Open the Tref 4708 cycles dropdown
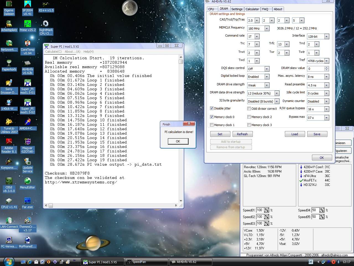The height and width of the screenshot is (266, 354). 327,61
